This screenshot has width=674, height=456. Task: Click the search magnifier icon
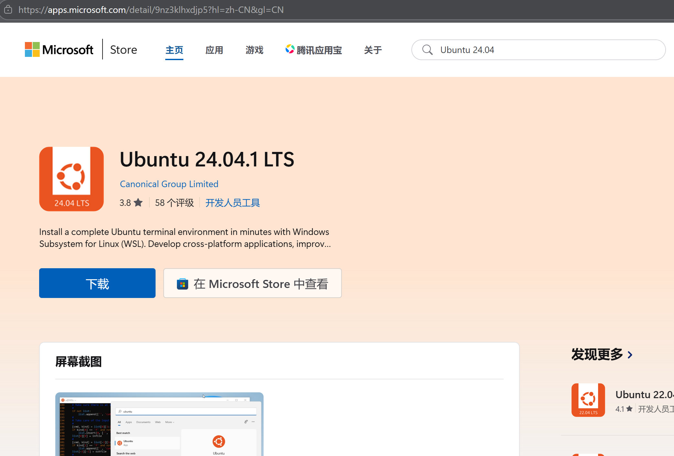[x=427, y=50]
